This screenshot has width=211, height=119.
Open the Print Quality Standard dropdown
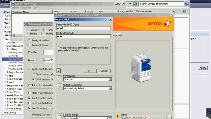(x=110, y=79)
